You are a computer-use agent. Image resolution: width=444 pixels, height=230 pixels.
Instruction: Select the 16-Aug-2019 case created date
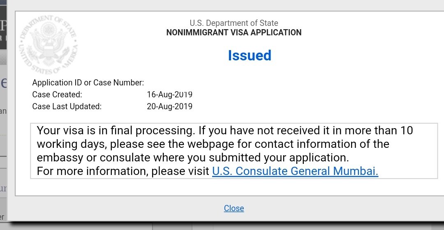click(x=170, y=94)
